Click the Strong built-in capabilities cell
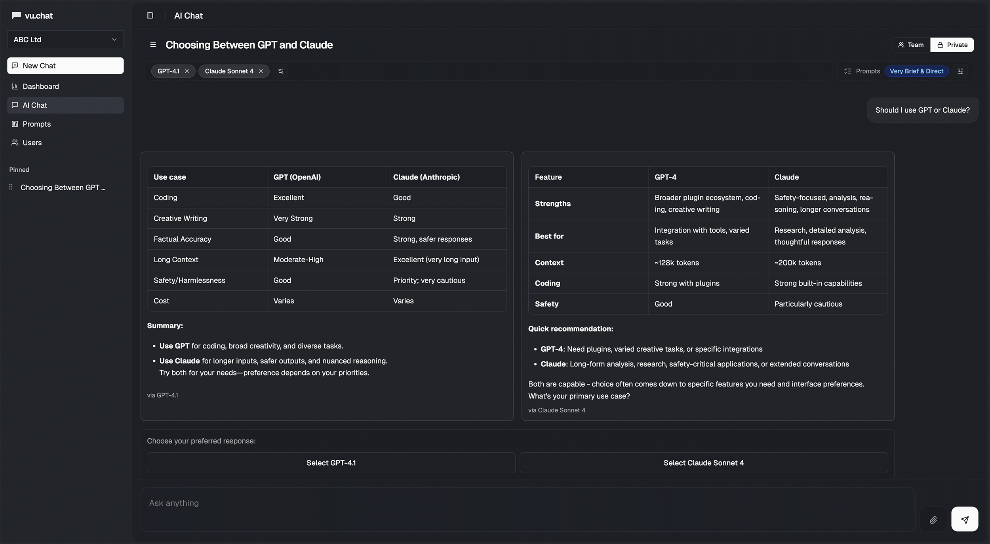 pyautogui.click(x=818, y=283)
